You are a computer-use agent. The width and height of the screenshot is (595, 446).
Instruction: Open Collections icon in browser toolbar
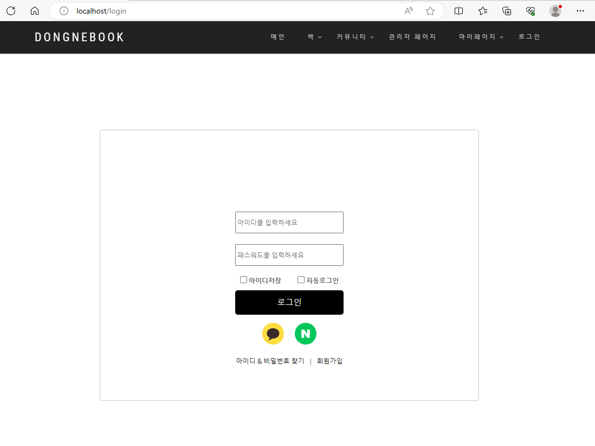[507, 11]
